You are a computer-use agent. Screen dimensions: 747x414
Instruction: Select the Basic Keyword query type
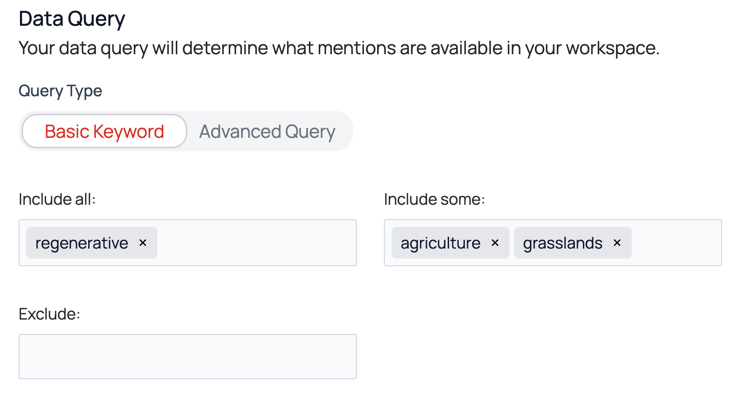point(104,132)
